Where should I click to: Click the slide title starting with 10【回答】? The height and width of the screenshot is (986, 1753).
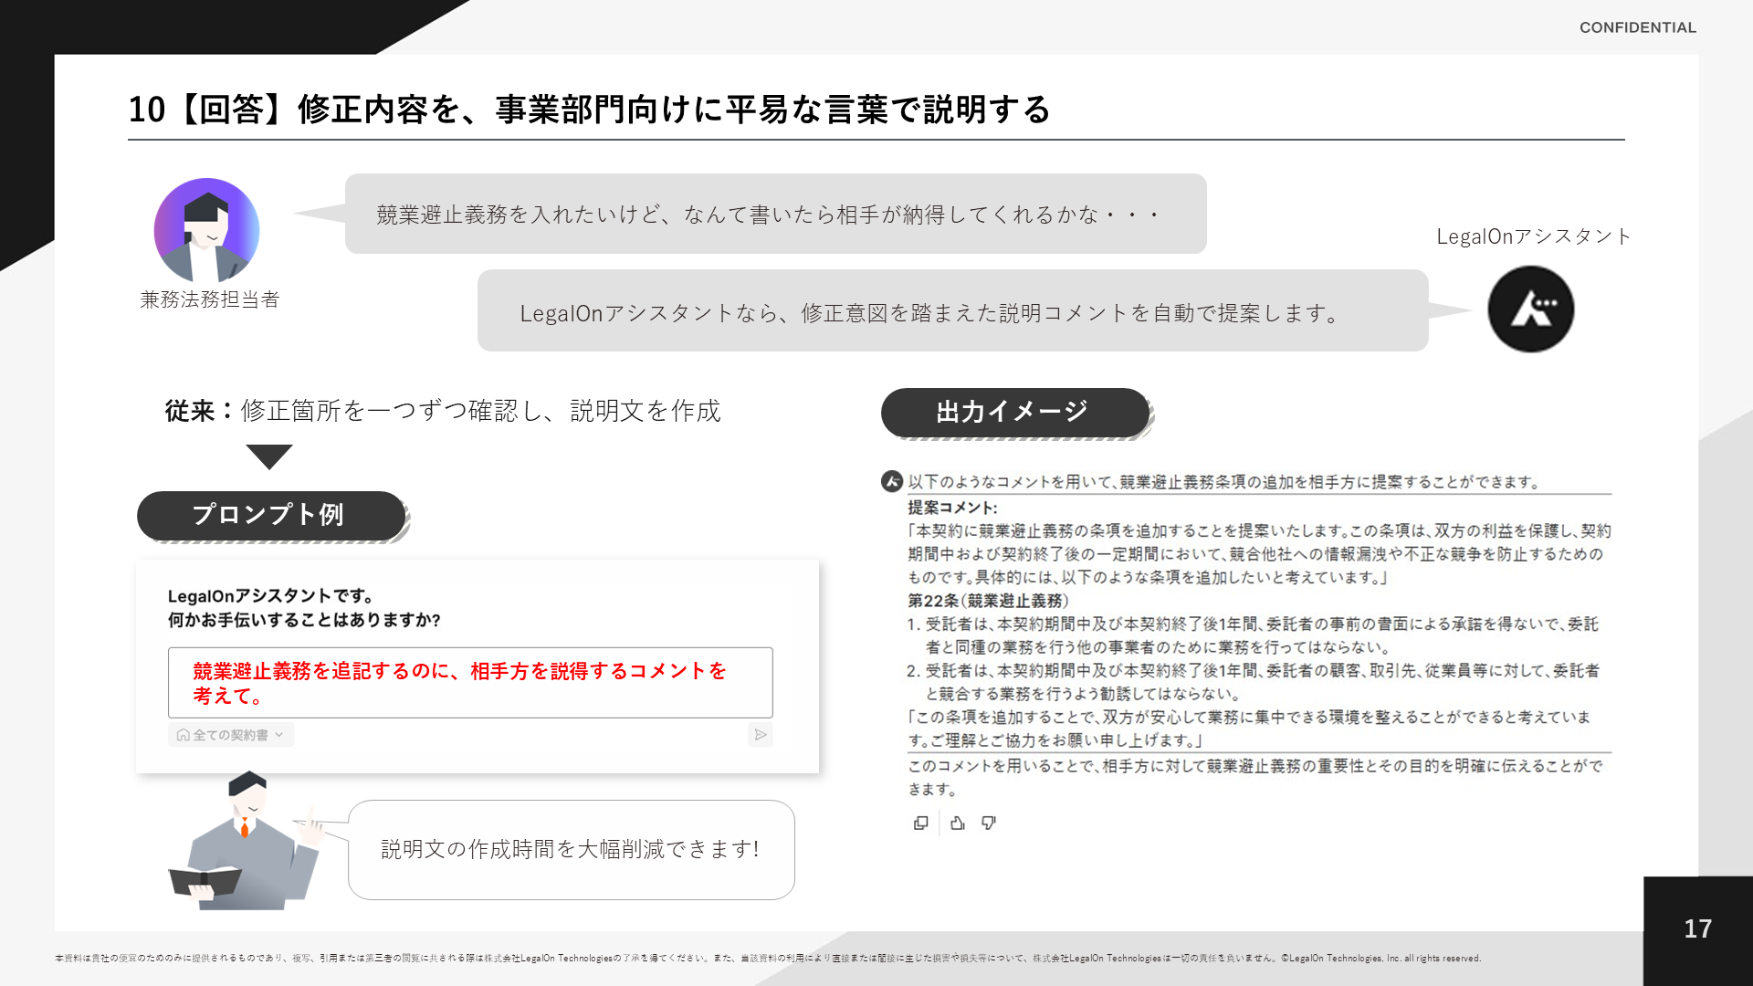[x=589, y=110]
